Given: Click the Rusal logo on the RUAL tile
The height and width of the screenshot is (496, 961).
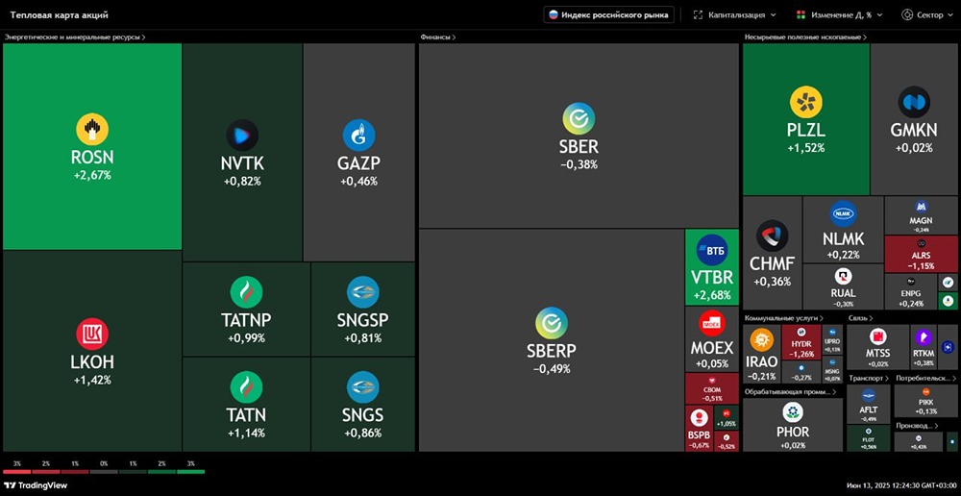Looking at the screenshot, I should pyautogui.click(x=844, y=277).
